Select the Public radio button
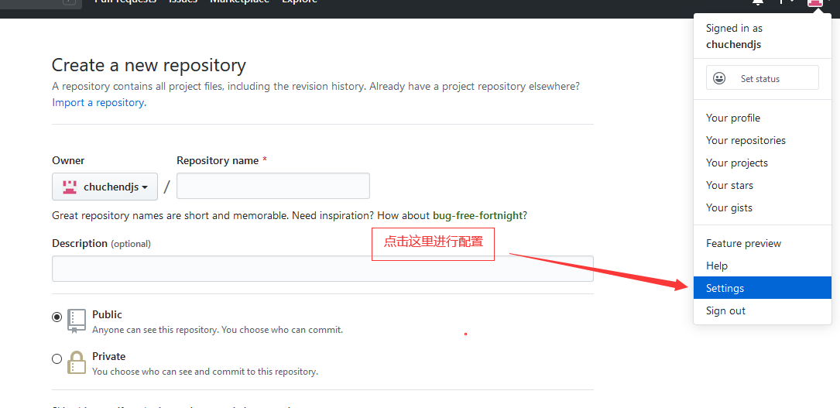This screenshot has width=840, height=408. click(x=57, y=317)
